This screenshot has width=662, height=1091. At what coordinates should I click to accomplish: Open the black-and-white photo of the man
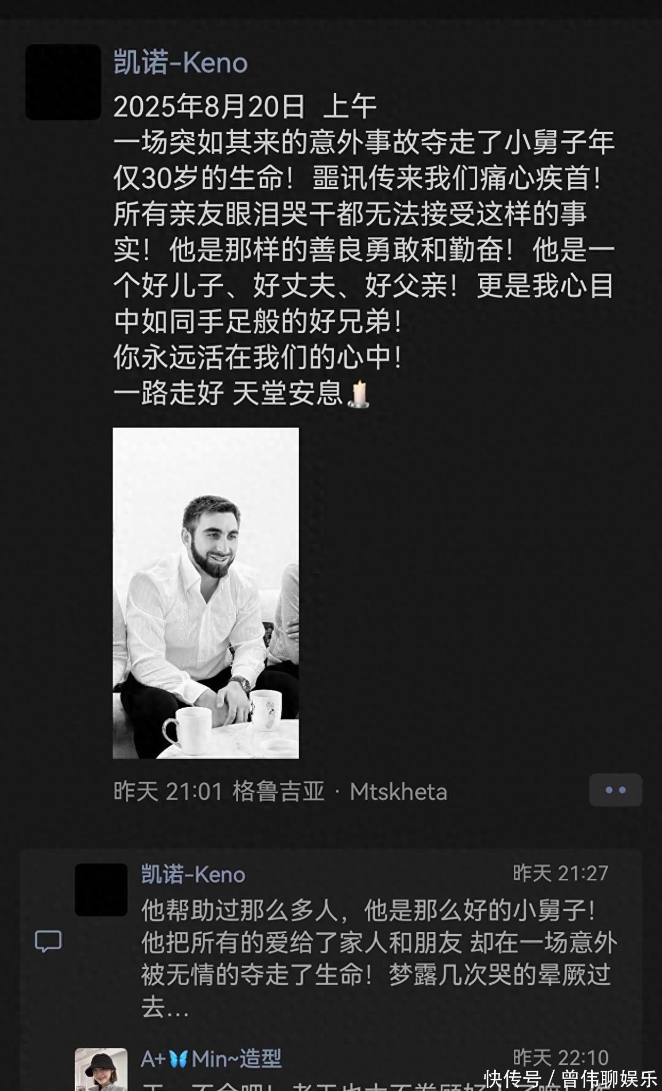click(x=206, y=593)
